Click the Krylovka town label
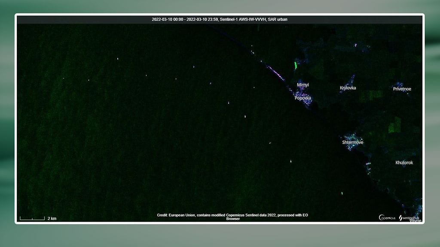 348,88
